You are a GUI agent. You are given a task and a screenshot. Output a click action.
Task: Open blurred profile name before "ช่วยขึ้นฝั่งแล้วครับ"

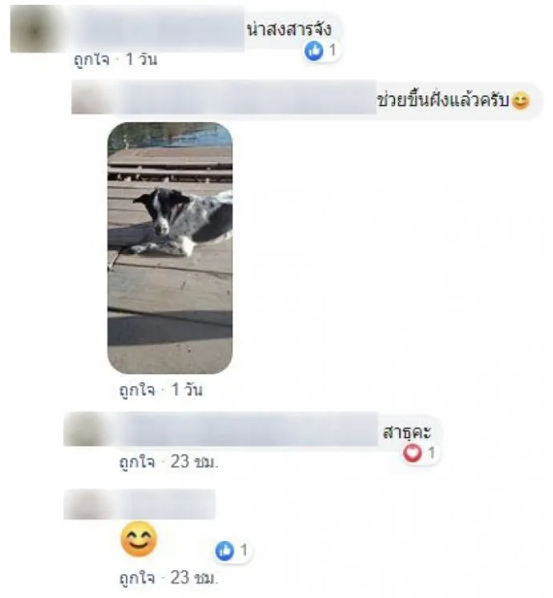pyautogui.click(x=244, y=97)
